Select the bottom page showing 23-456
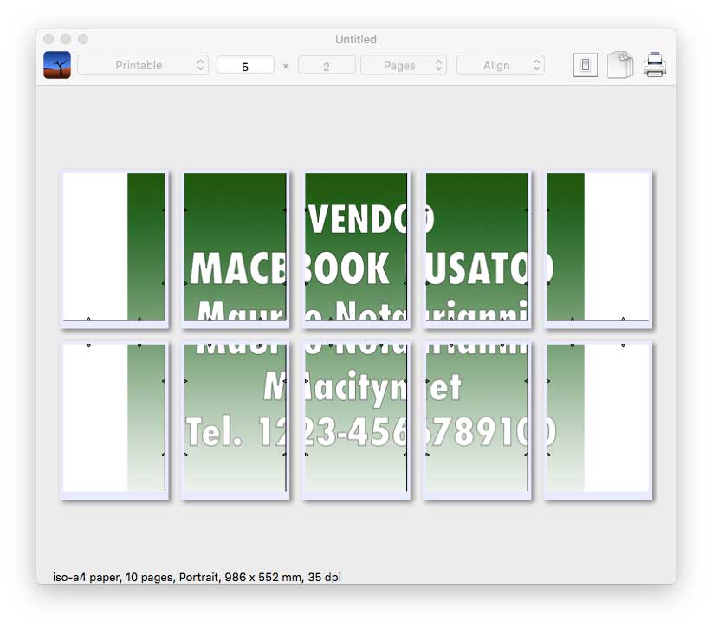 click(x=357, y=420)
